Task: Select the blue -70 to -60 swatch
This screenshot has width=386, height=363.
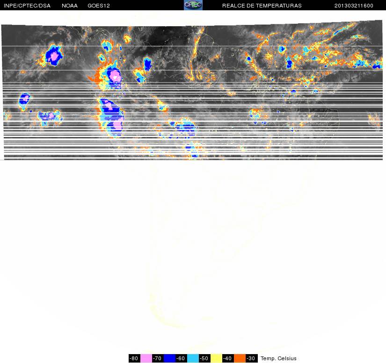Action: pyautogui.click(x=169, y=358)
